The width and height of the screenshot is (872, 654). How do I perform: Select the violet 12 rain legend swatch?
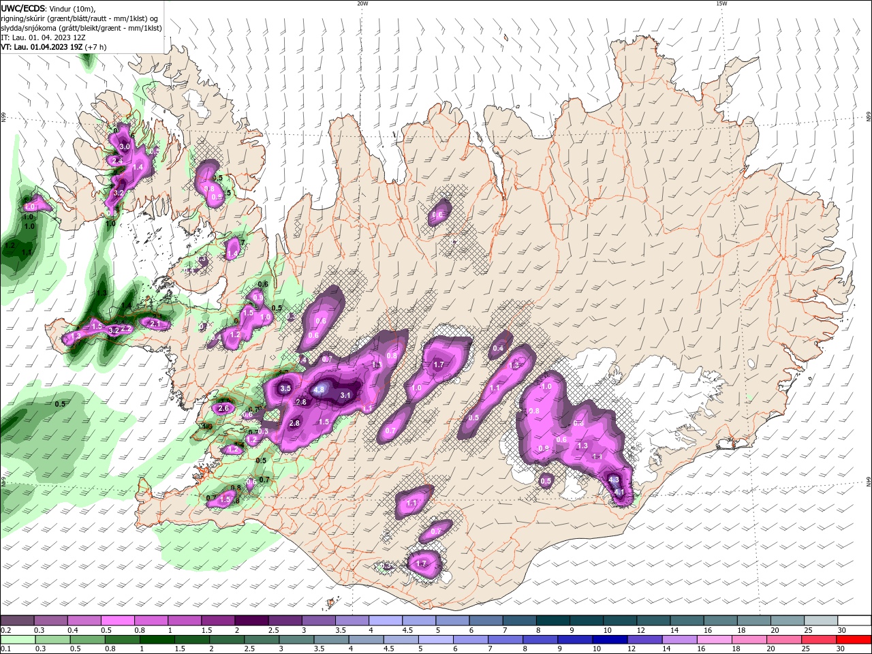point(644,640)
